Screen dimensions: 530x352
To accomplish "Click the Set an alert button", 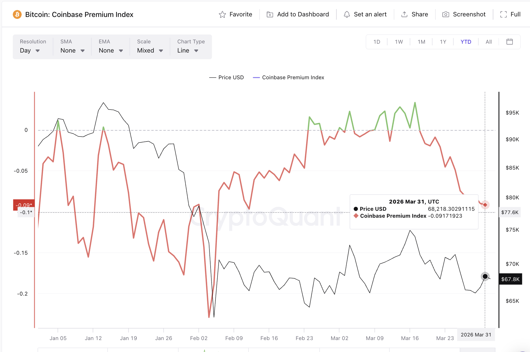I will coord(370,14).
